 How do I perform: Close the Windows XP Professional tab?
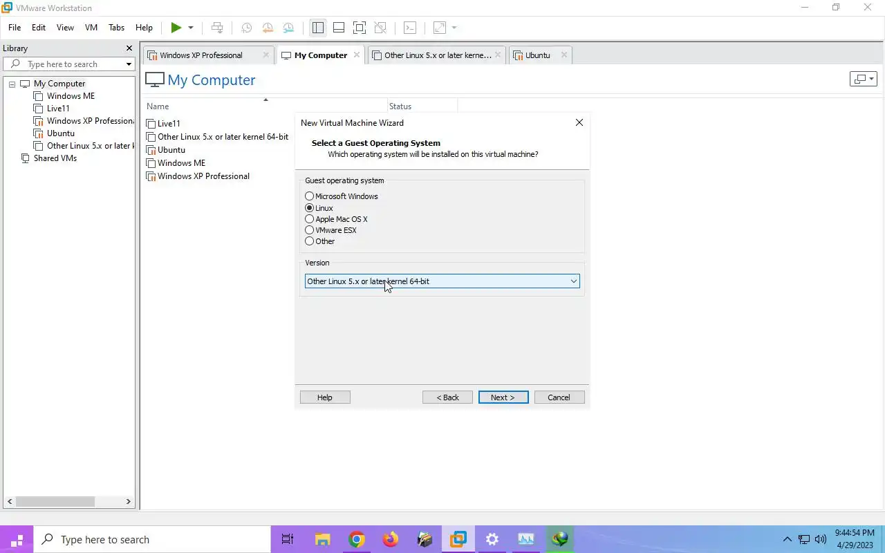pos(266,55)
